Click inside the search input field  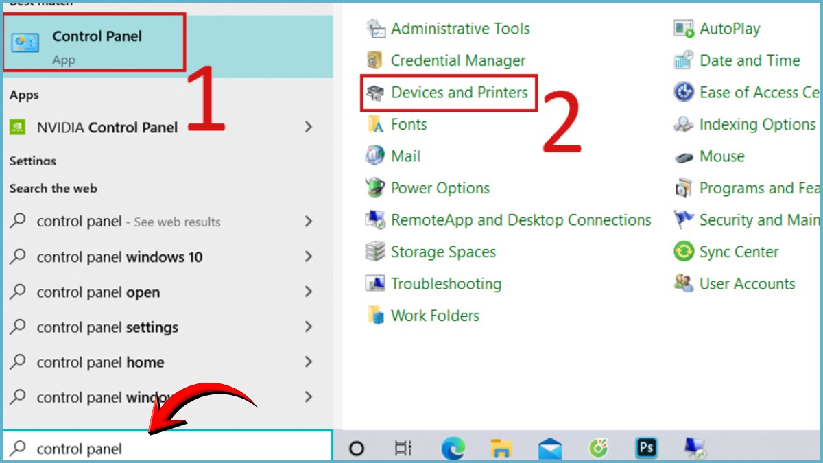165,448
